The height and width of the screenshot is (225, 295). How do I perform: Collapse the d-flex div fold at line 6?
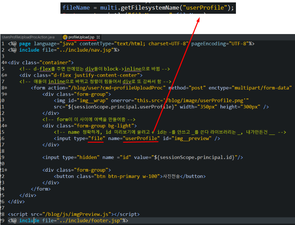[6, 75]
